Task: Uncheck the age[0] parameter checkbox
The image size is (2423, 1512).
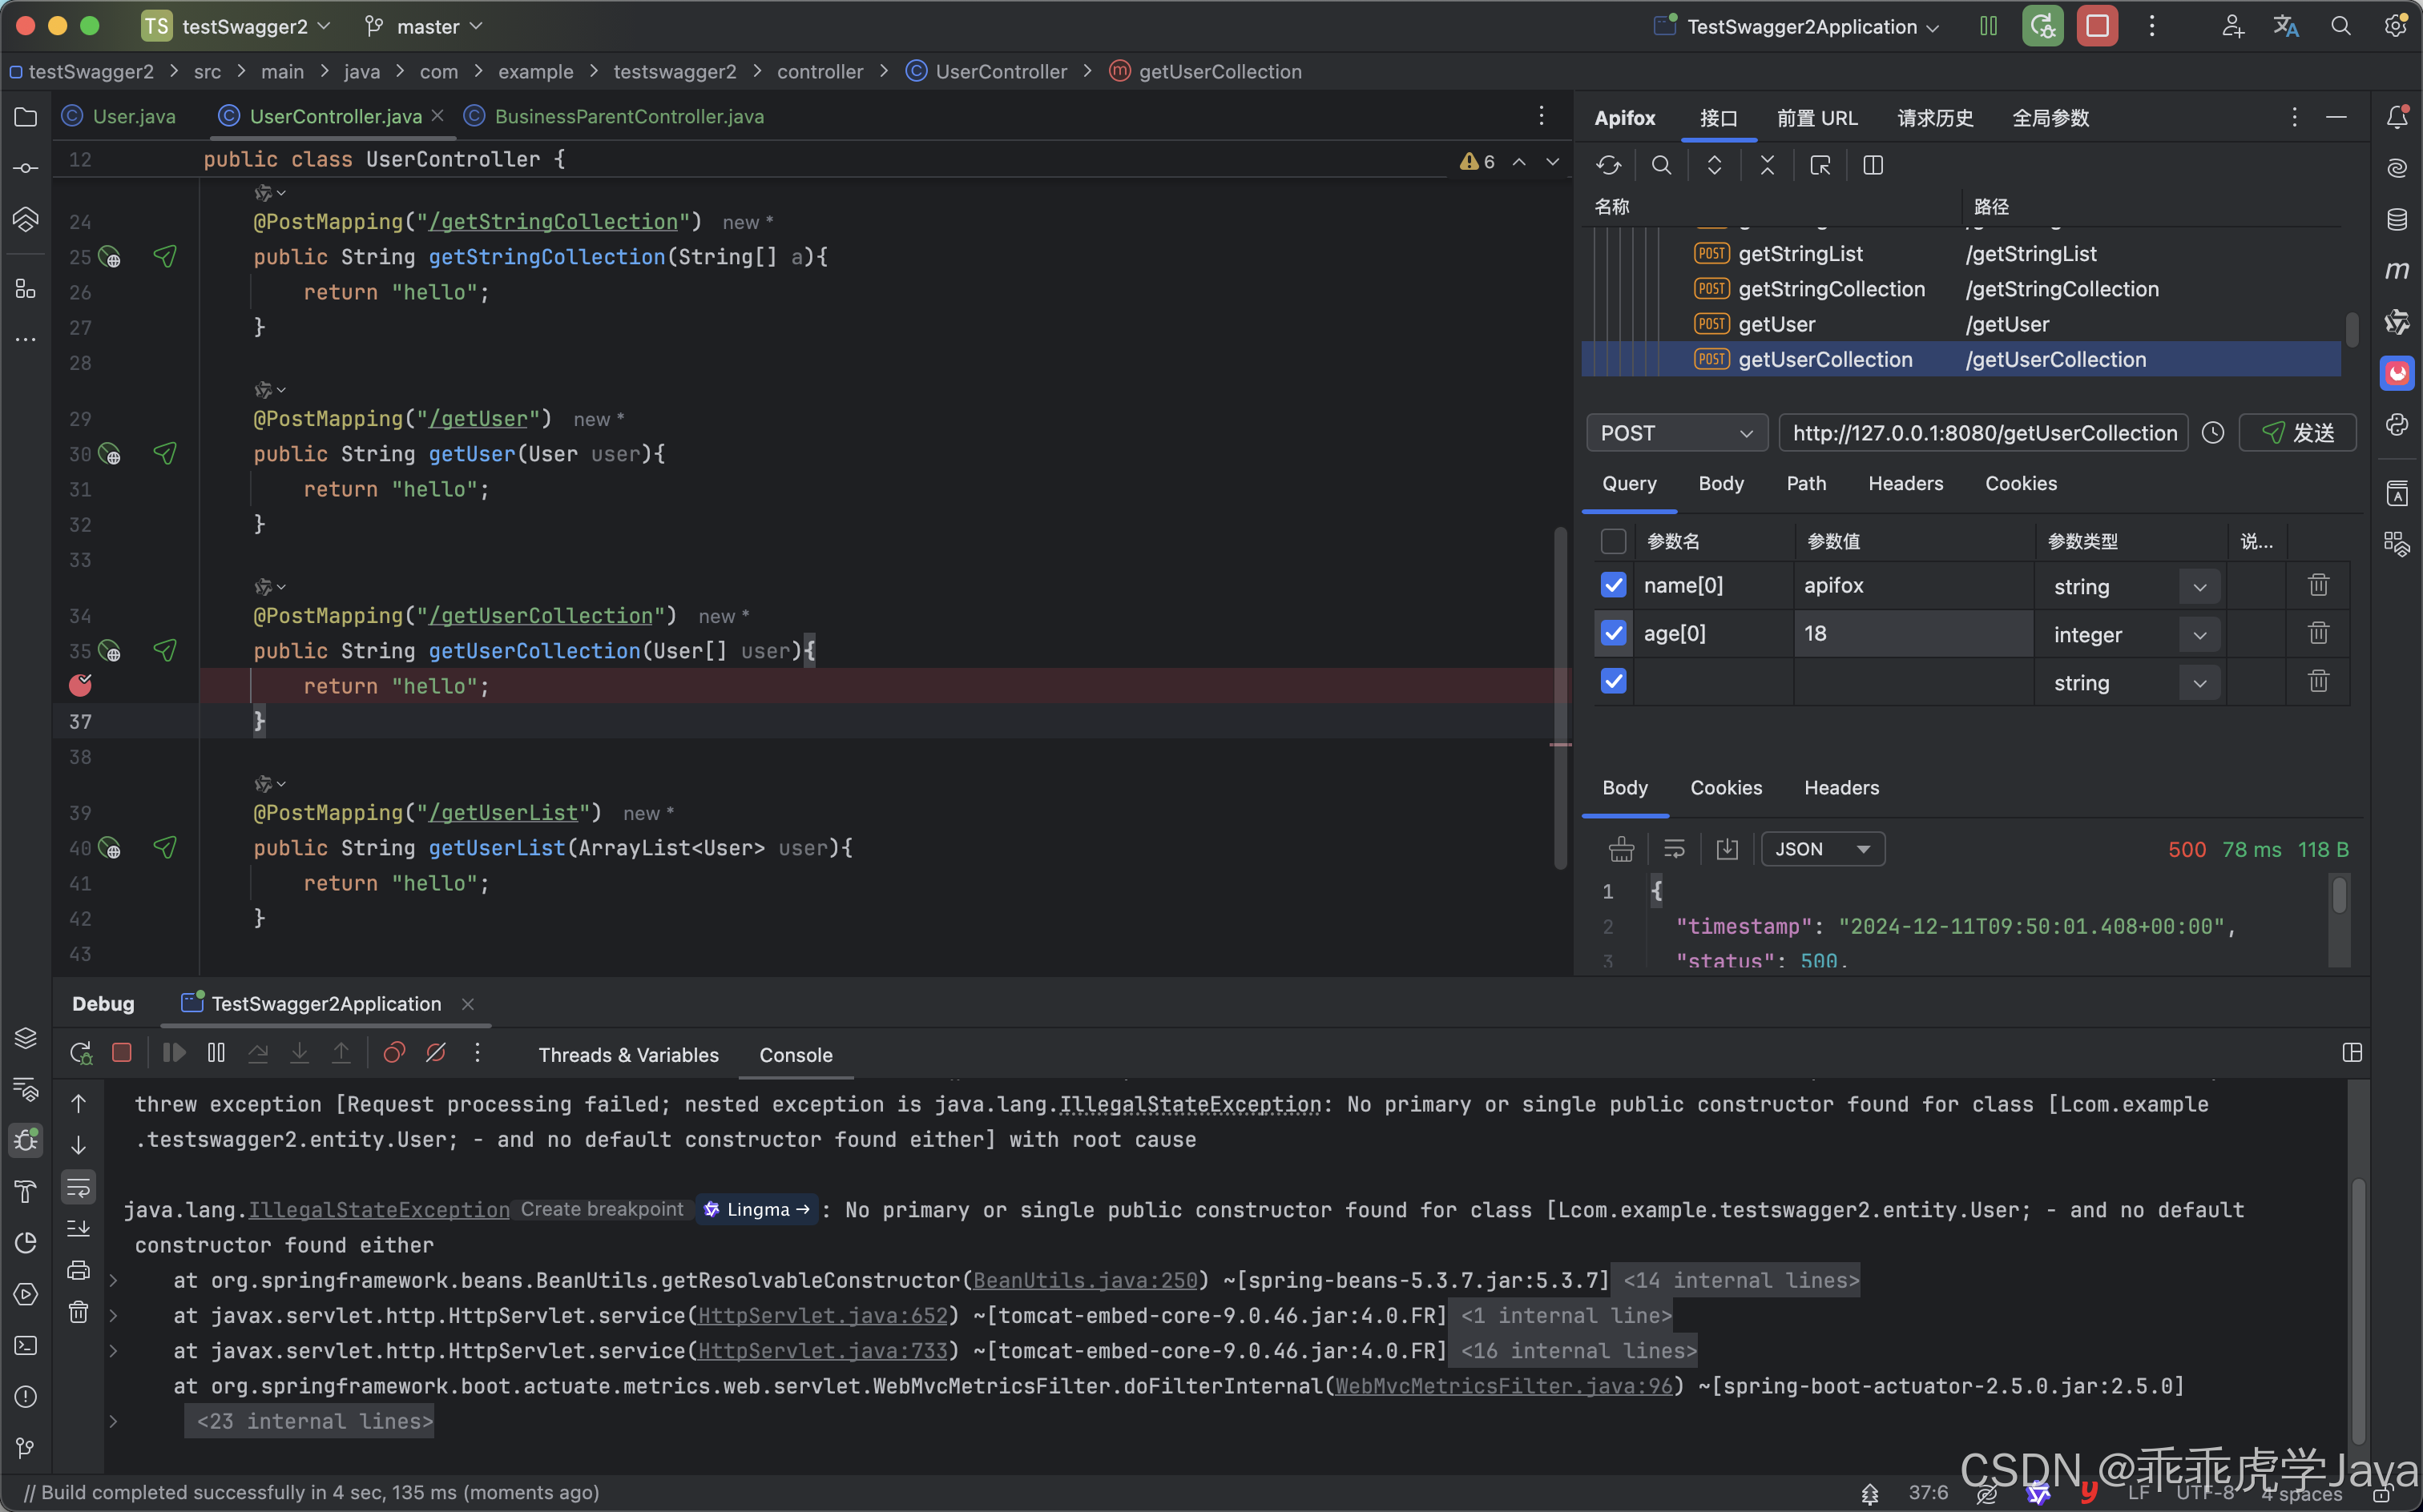Action: 1613,633
